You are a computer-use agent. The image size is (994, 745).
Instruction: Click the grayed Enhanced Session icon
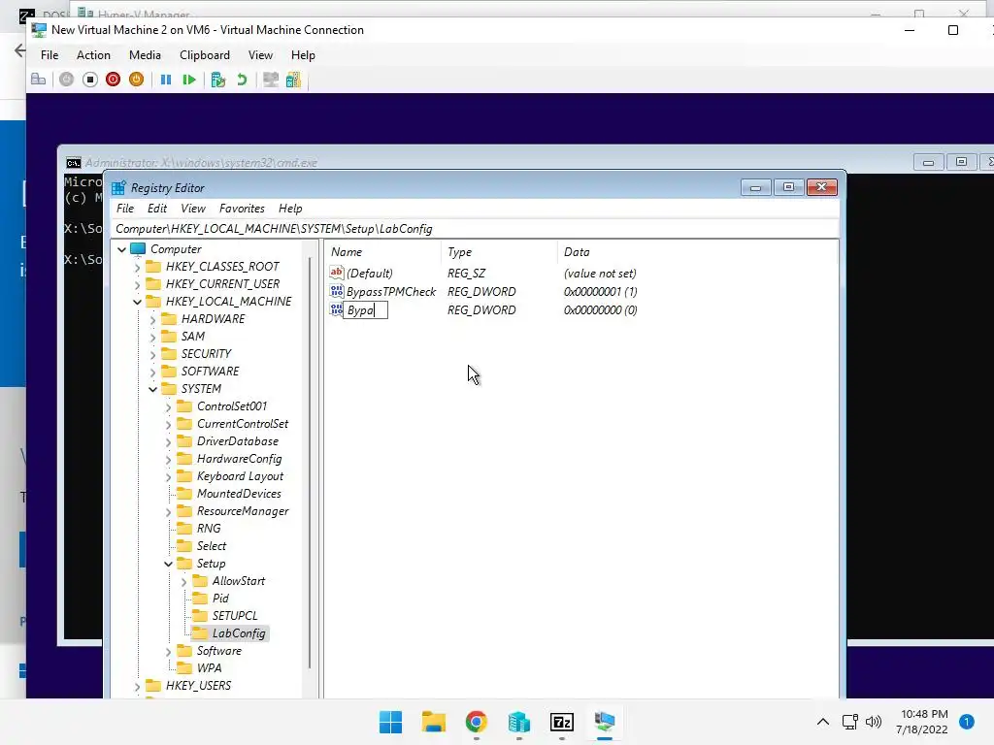(271, 80)
